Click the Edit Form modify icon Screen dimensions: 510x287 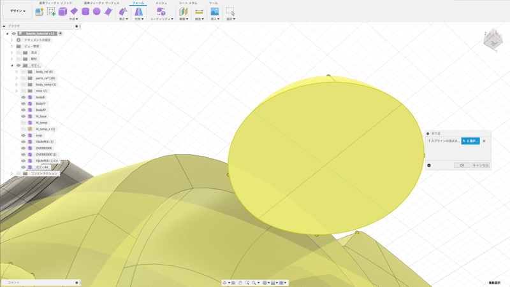(123, 11)
